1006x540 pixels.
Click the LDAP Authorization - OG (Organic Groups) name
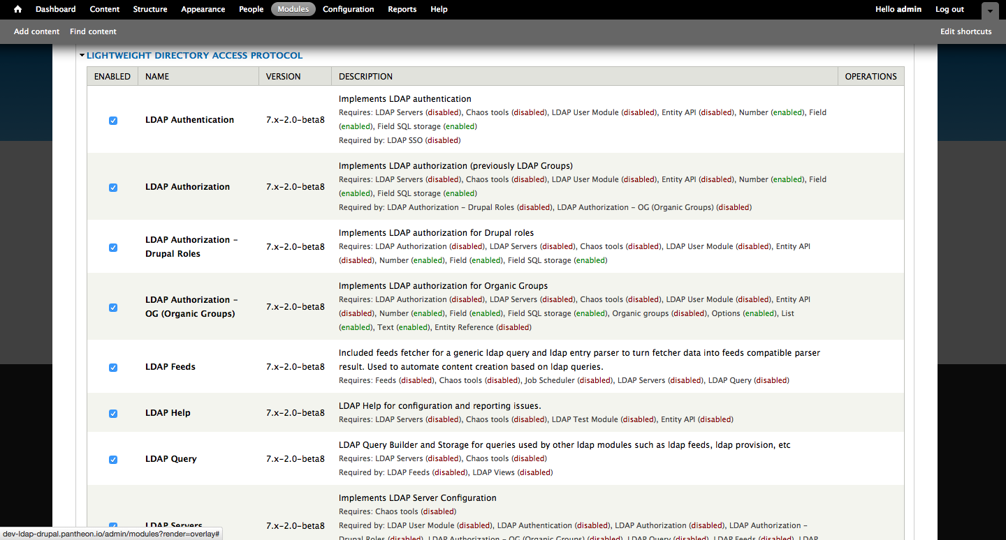tap(192, 307)
